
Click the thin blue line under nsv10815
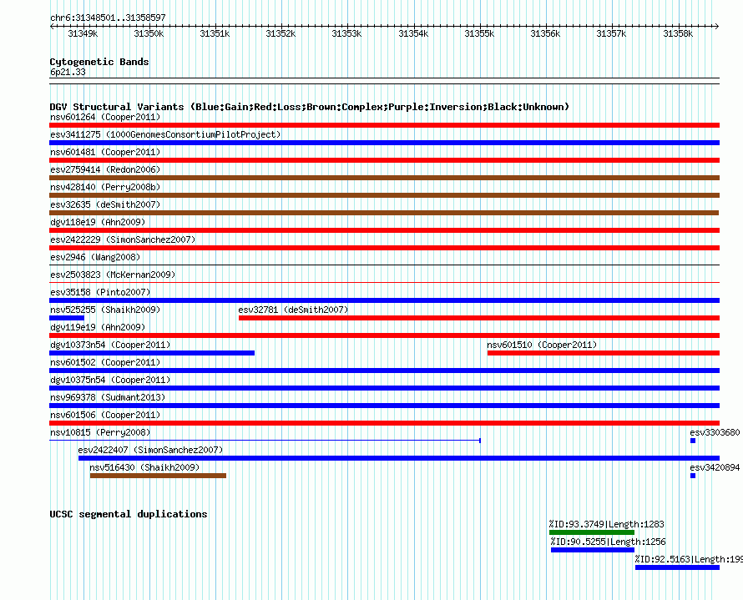click(265, 441)
